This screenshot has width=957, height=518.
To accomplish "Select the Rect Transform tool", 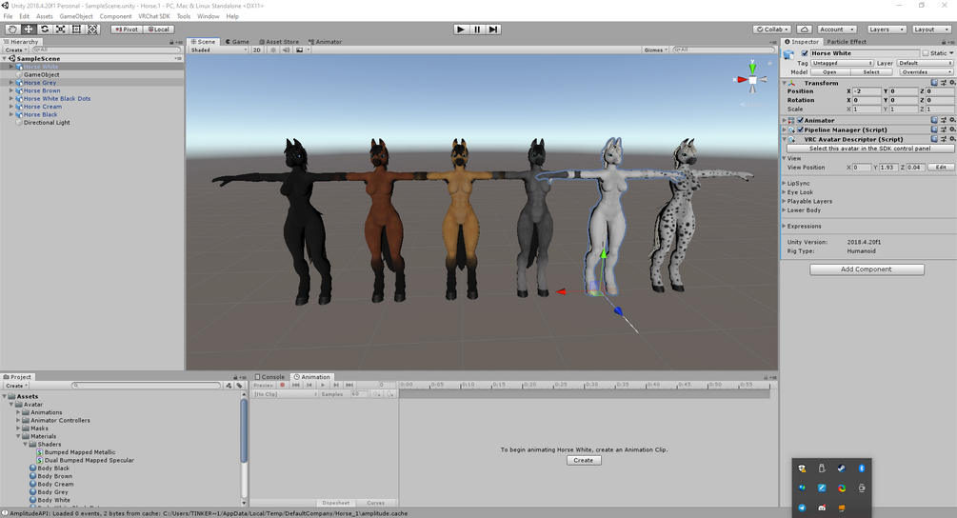I will pos(76,30).
